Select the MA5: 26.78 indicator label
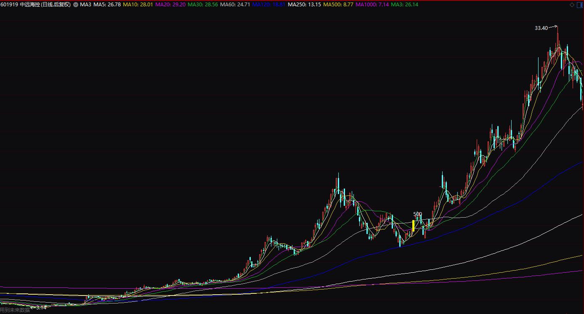This screenshot has height=314, width=584. (107, 5)
